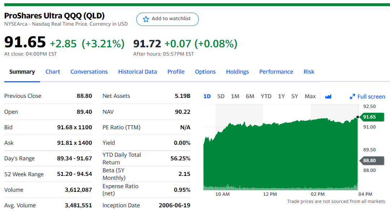
Task: Set chart range to 5Y
Action: (x=294, y=96)
